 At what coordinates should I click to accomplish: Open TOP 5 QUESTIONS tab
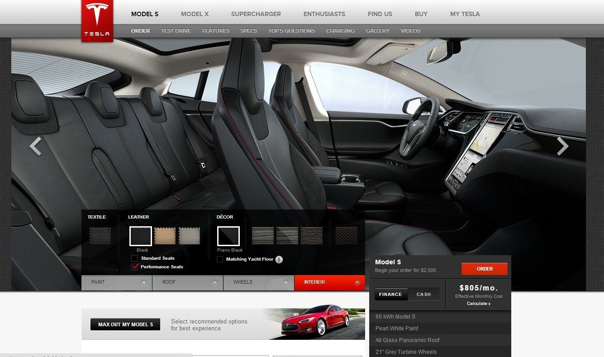tap(291, 31)
